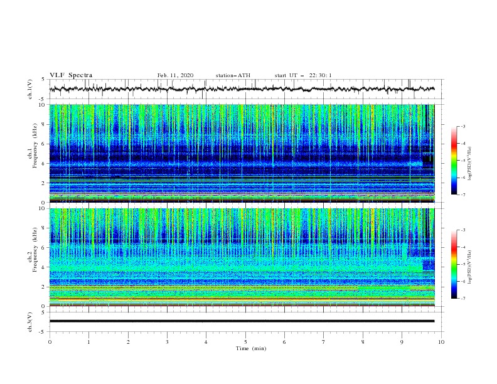Click the 'station=ATH' label
Screen dimensions: 497x384
pos(233,75)
